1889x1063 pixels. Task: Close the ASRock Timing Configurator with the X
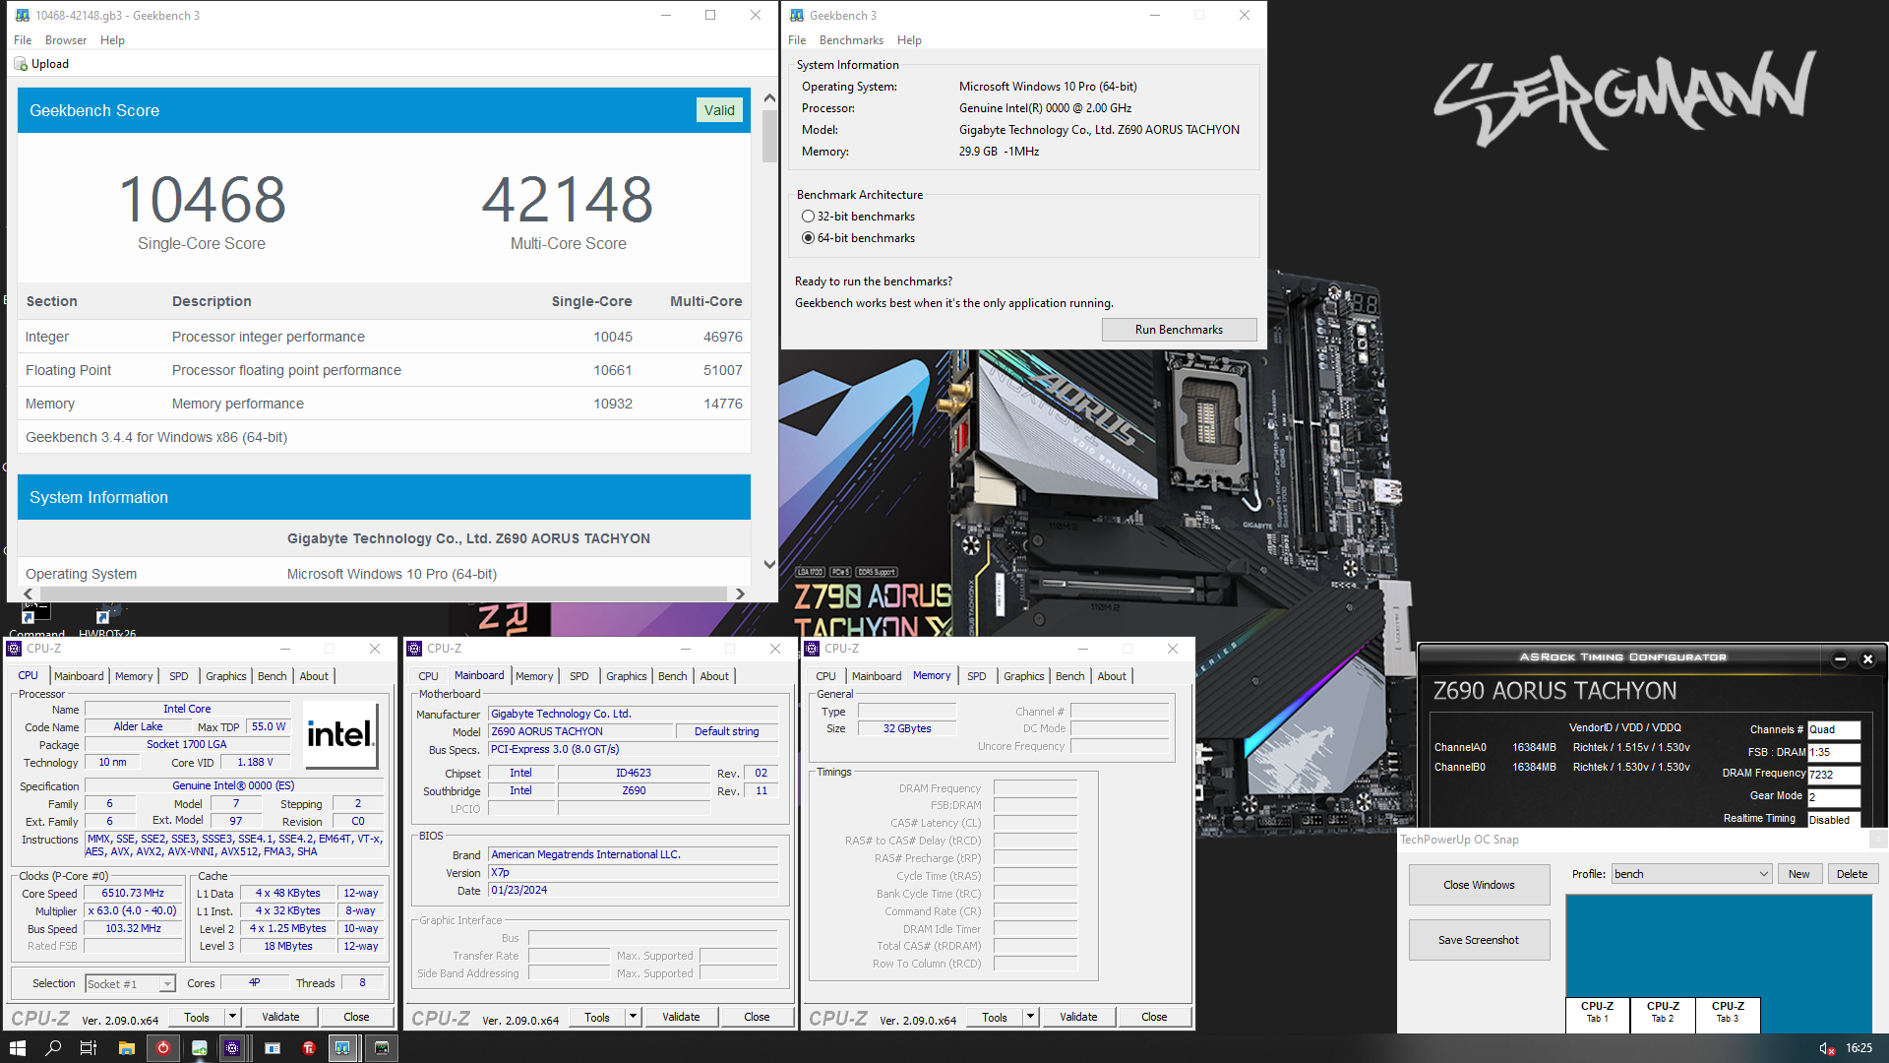tap(1867, 659)
